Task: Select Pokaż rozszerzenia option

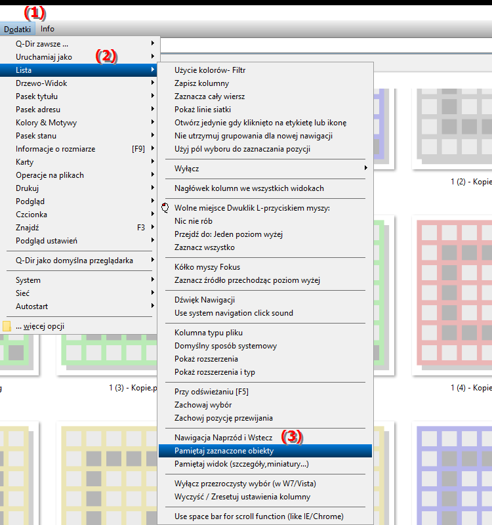Action: [265, 359]
